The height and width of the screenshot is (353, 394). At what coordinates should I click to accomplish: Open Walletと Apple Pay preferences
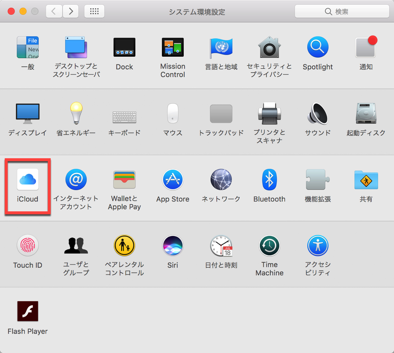pos(124,179)
